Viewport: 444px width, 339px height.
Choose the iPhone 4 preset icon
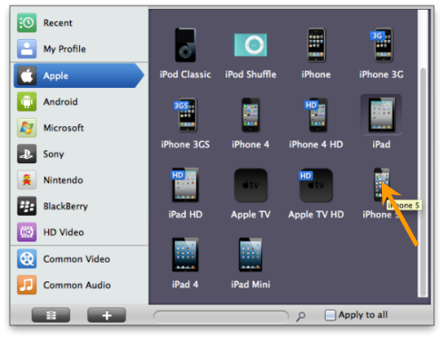click(250, 114)
